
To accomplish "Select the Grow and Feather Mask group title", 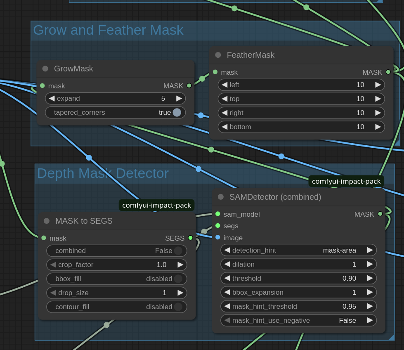I will pos(108,30).
